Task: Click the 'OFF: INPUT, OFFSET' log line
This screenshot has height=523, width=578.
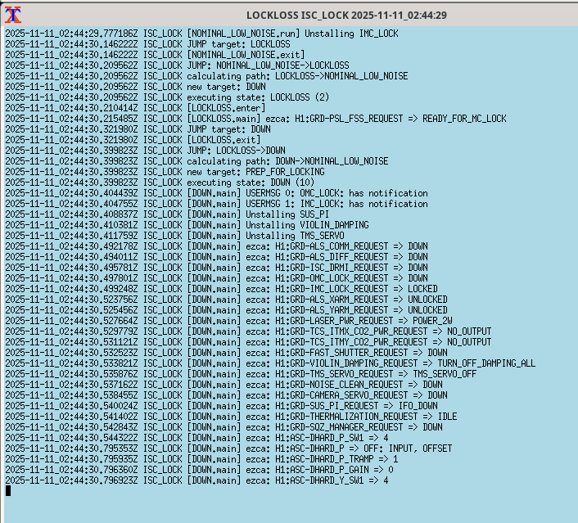Action: [321, 449]
